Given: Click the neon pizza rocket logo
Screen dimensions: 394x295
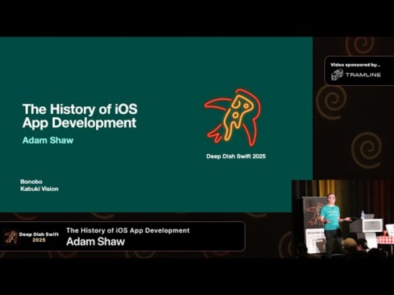Looking at the screenshot, I should 233,117.
